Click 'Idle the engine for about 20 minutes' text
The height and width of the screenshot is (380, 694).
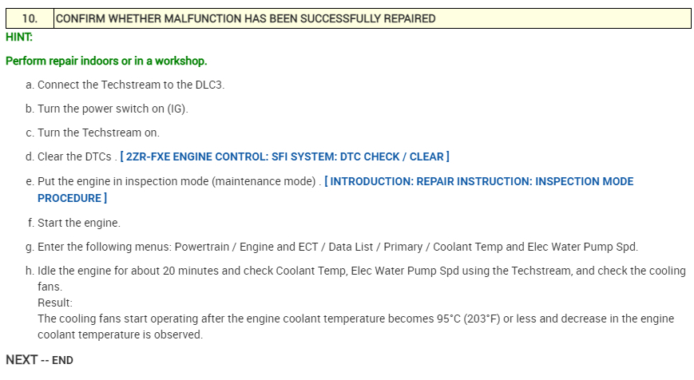pos(136,271)
